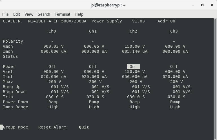Click the Ch3 Imon Range High setting
Viewport: 217px width, 140px height.
pyautogui.click(x=175, y=107)
